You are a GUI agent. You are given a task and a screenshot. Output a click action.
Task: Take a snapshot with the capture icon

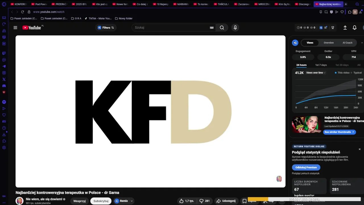[326, 12]
